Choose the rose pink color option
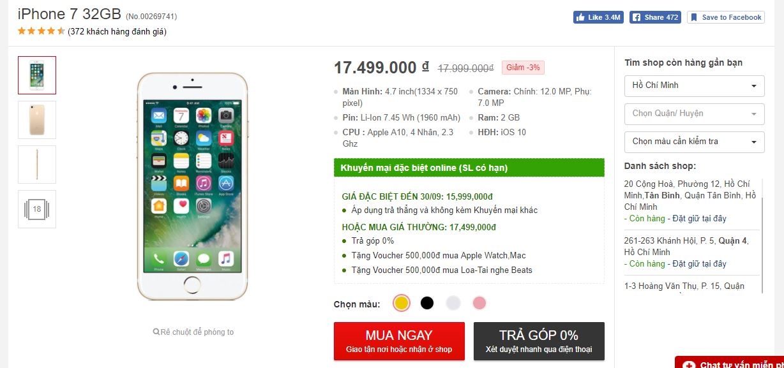 point(479,304)
